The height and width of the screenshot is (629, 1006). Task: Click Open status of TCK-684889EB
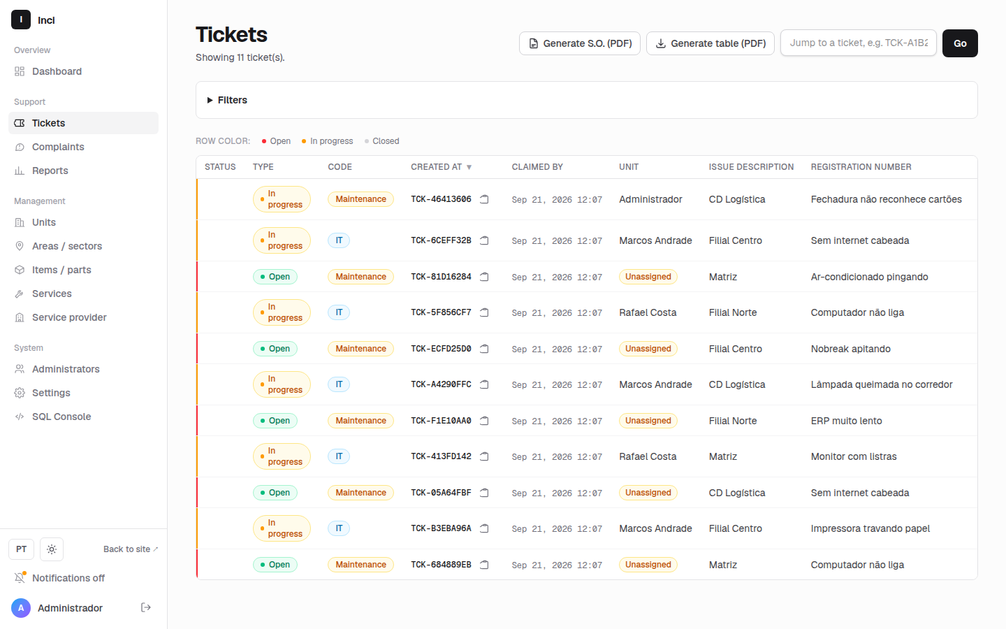tap(275, 565)
